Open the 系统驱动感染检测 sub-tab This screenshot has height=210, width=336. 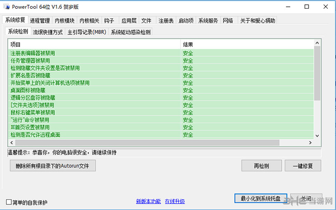[130, 32]
